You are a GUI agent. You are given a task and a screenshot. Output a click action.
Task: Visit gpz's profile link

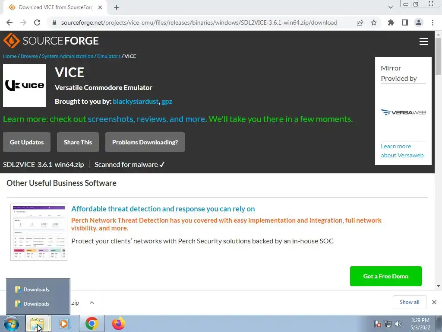(x=167, y=102)
